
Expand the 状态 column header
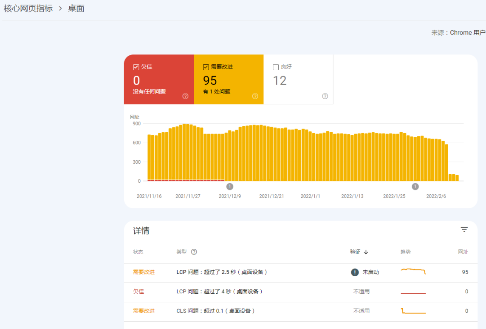tap(138, 252)
